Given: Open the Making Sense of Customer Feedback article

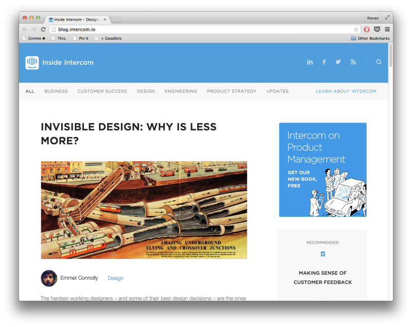Looking at the screenshot, I should pos(323,278).
